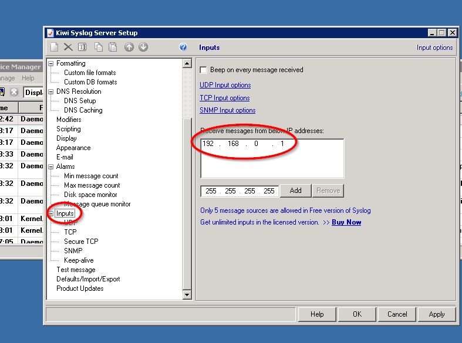
Task: Open the SNMP Input options link
Action: pos(227,110)
